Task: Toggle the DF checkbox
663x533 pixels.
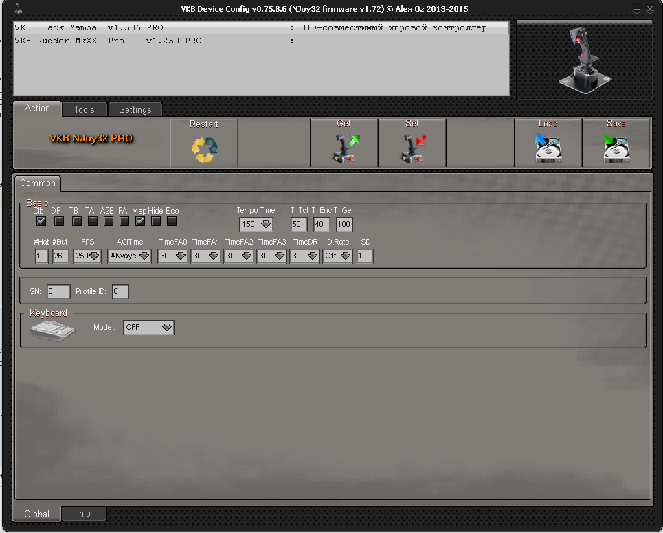Action: 59,221
